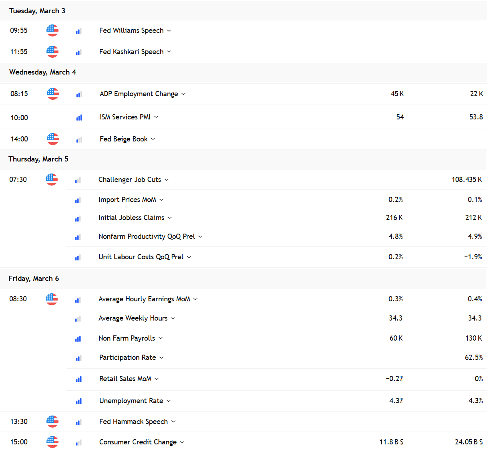This screenshot has height=452, width=487.
Task: Select the Consumer Credit value 24.05 B $
Action: pyautogui.click(x=469, y=442)
